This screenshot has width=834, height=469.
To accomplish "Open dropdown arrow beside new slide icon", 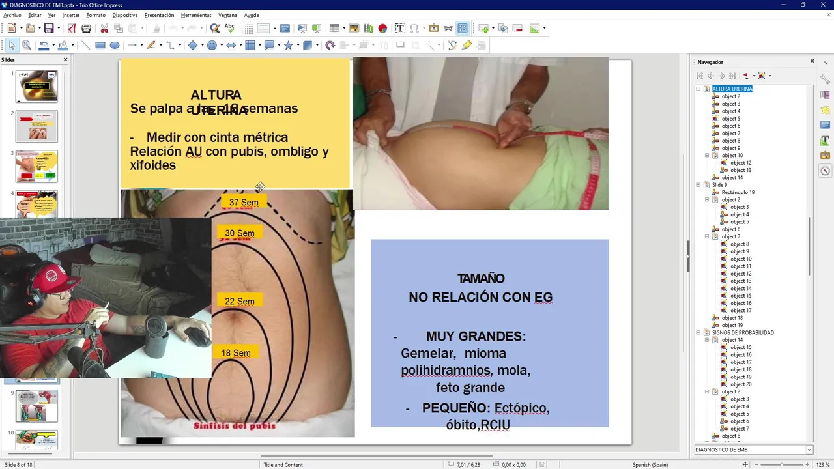I will [x=492, y=28].
